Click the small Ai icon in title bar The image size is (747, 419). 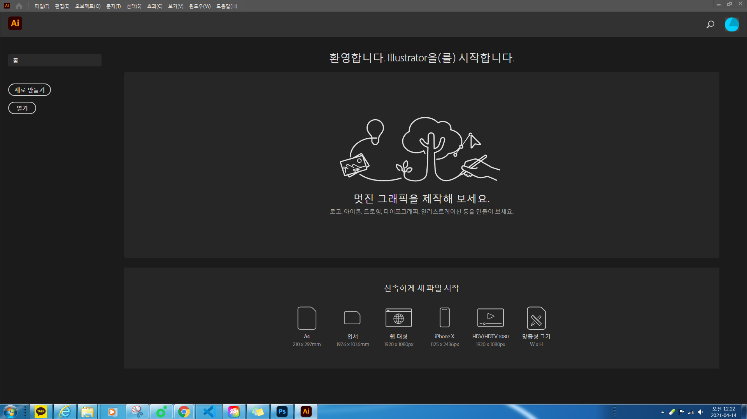click(7, 5)
